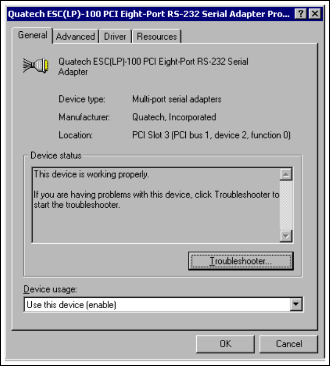The height and width of the screenshot is (366, 330).
Task: Click the PCI Slot 3 location text
Action: coord(211,135)
